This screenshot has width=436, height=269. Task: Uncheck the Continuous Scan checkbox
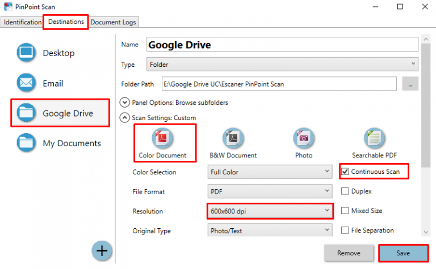pos(345,172)
